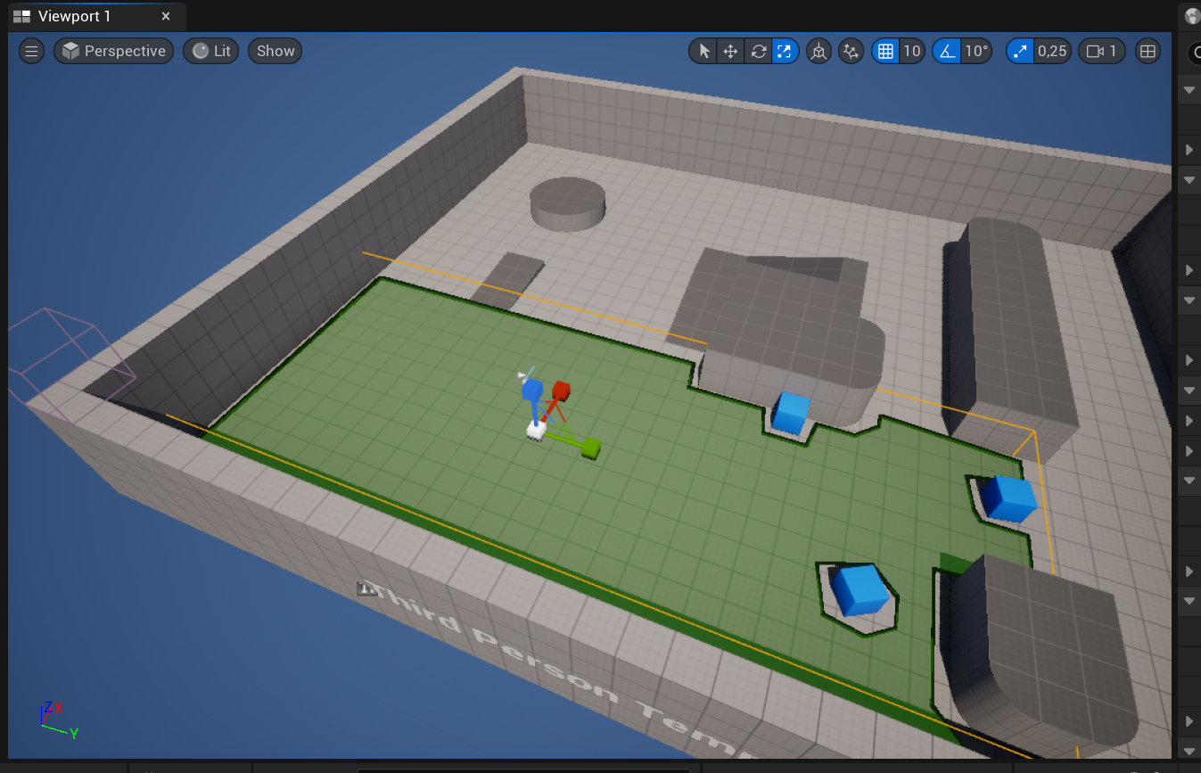Open the Lit view mode dropdown
Image resolution: width=1201 pixels, height=773 pixels.
211,51
